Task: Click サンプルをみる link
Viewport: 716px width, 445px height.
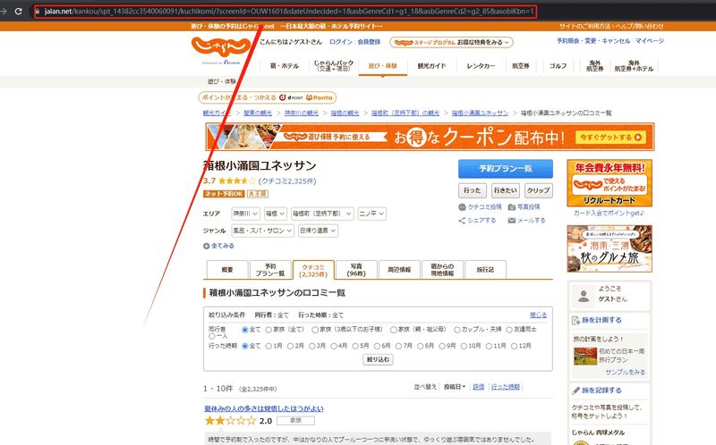Action: pyautogui.click(x=625, y=373)
